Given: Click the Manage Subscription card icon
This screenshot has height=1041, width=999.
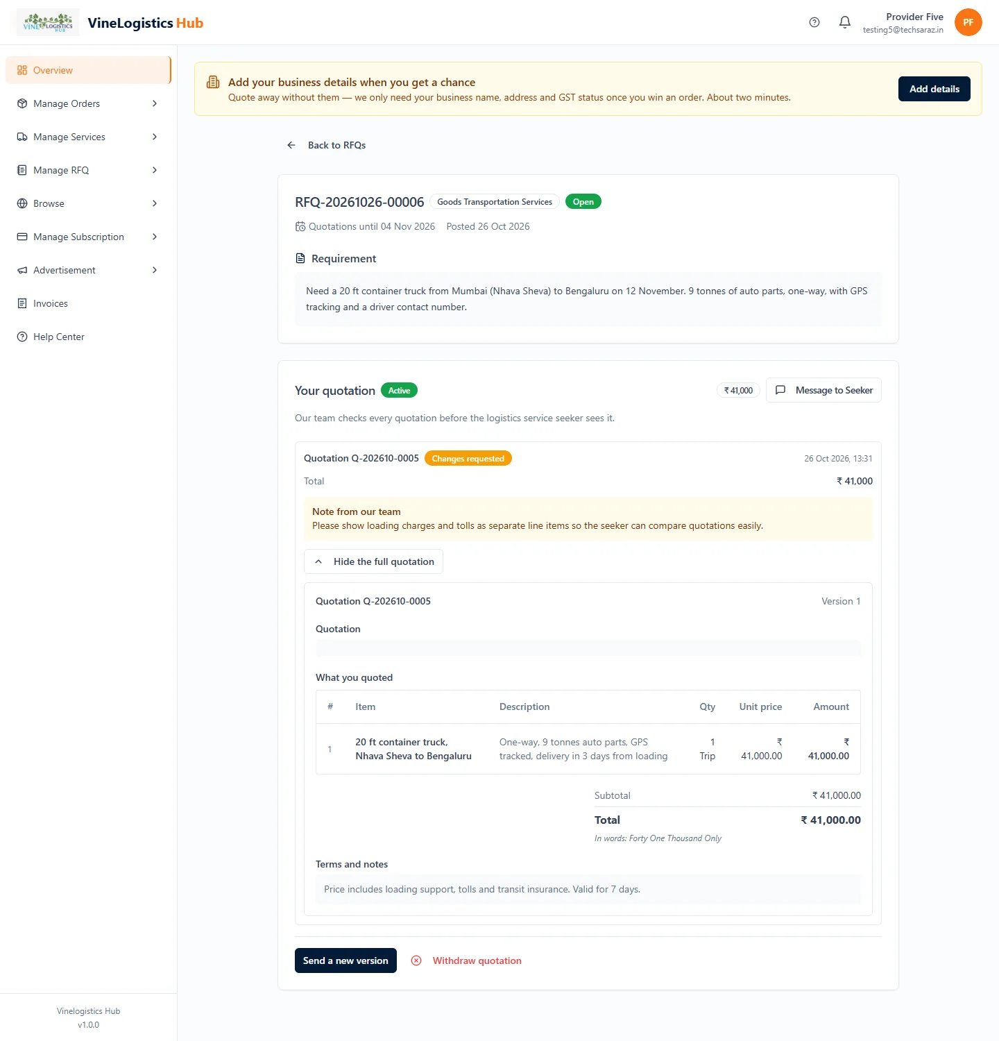Looking at the screenshot, I should pos(22,237).
